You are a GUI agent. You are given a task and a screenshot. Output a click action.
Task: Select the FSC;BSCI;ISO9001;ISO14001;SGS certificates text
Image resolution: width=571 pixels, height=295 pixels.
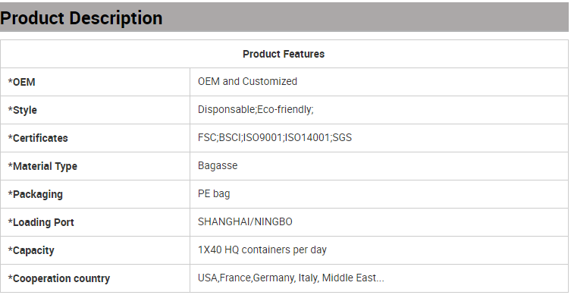275,137
